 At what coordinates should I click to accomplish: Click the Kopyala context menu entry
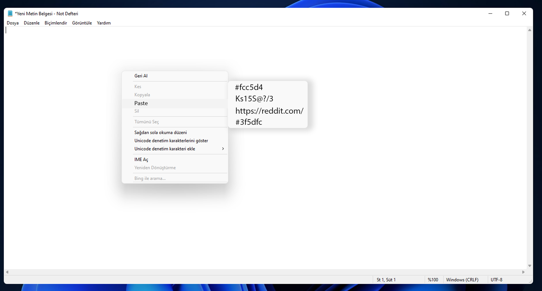(175, 95)
